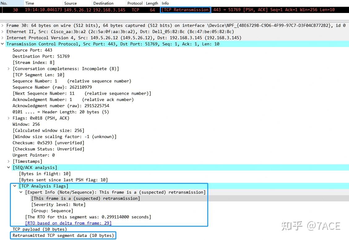The image size is (349, 240).
Task: Expand the Conversation completeness field
Action: point(8,69)
